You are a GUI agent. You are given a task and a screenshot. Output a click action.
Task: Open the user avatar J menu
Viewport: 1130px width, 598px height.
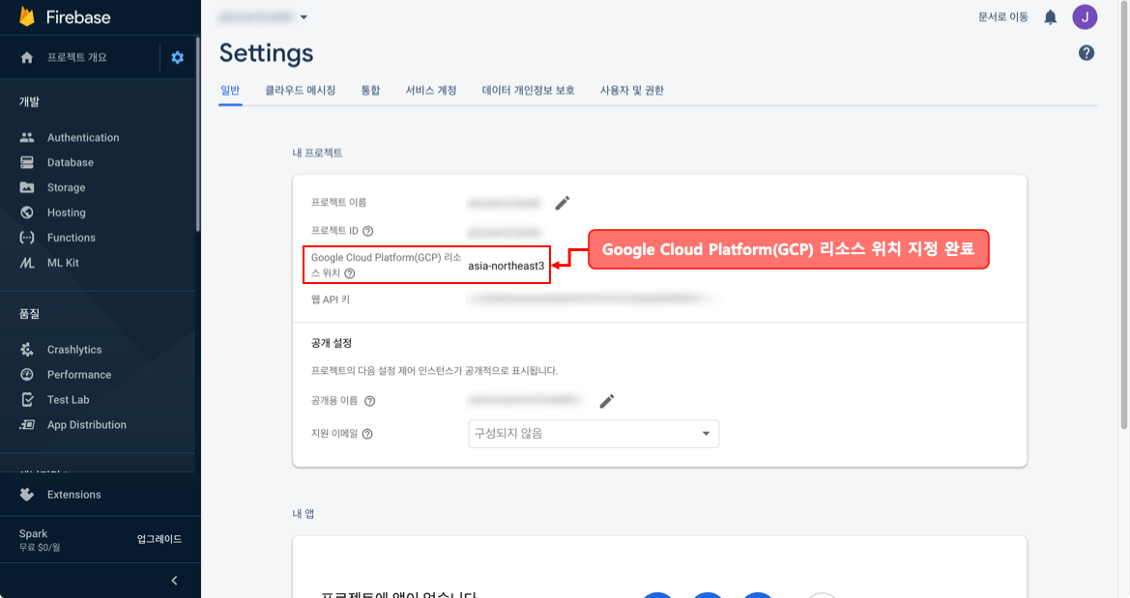click(x=1085, y=17)
